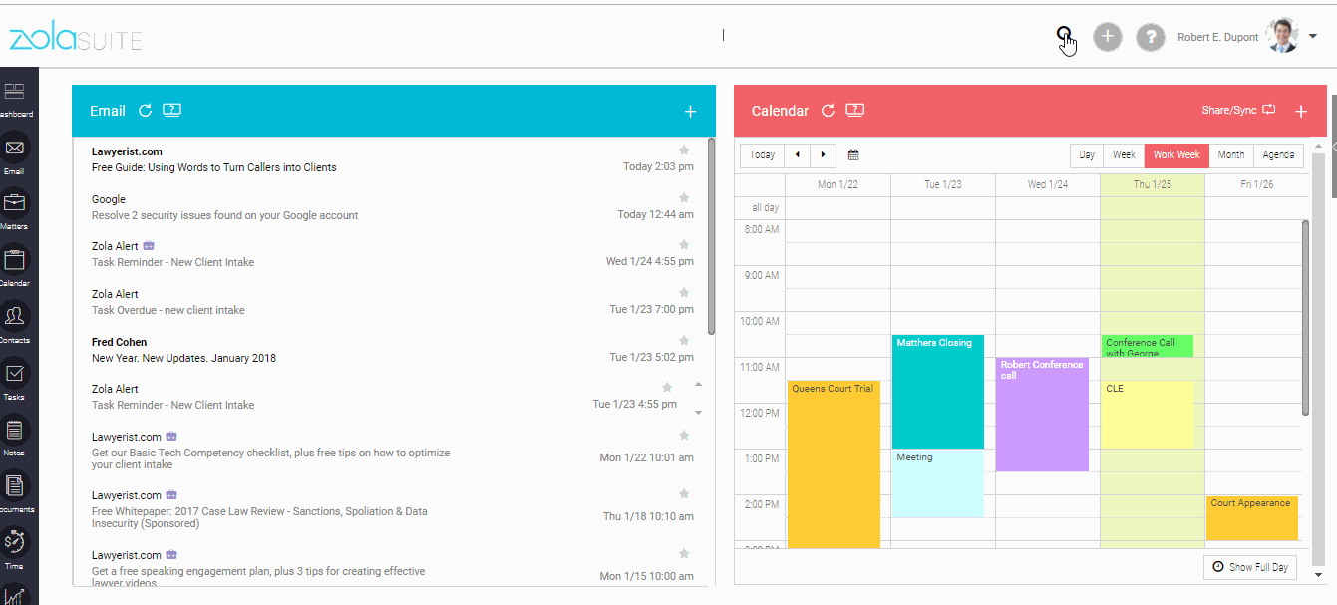
Task: Click Share/Sync in Calendar header
Action: tap(1239, 110)
